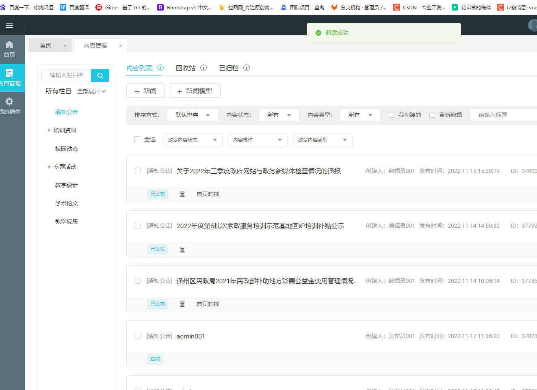This screenshot has width=537, height=390.
Task: Click hourglass icon on first news item
Action: pyautogui.click(x=182, y=194)
